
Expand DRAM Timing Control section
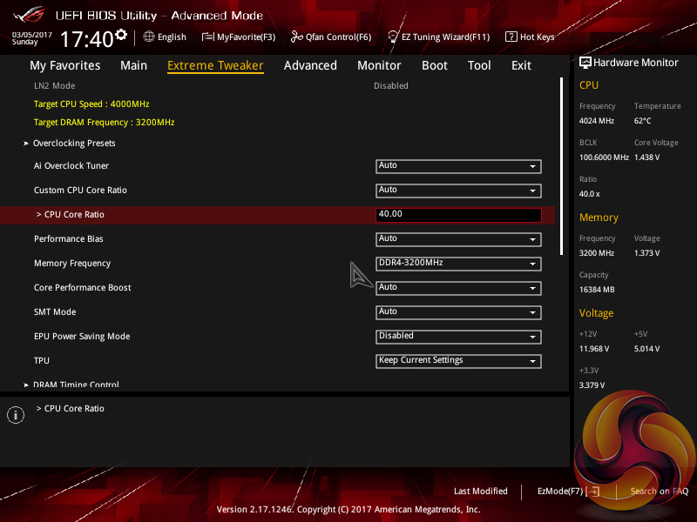[76, 385]
